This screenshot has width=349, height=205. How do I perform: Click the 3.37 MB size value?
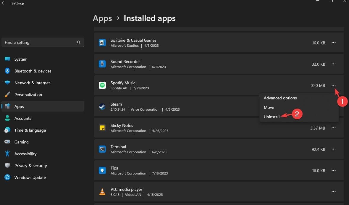pyautogui.click(x=318, y=128)
